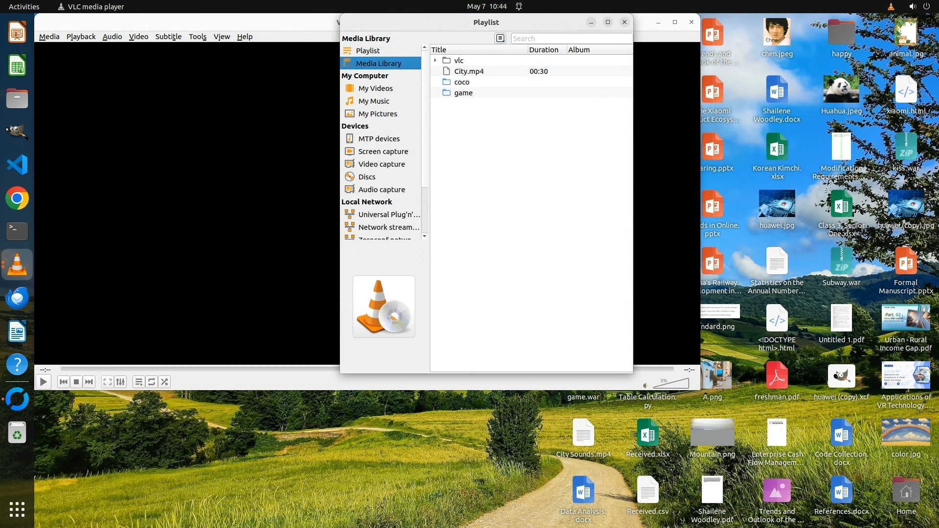Go to previous media track
Viewport: 939px width, 528px height.
63,382
